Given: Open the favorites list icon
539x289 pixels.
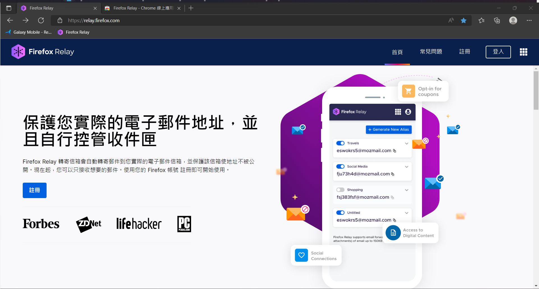Looking at the screenshot, I should [481, 20].
